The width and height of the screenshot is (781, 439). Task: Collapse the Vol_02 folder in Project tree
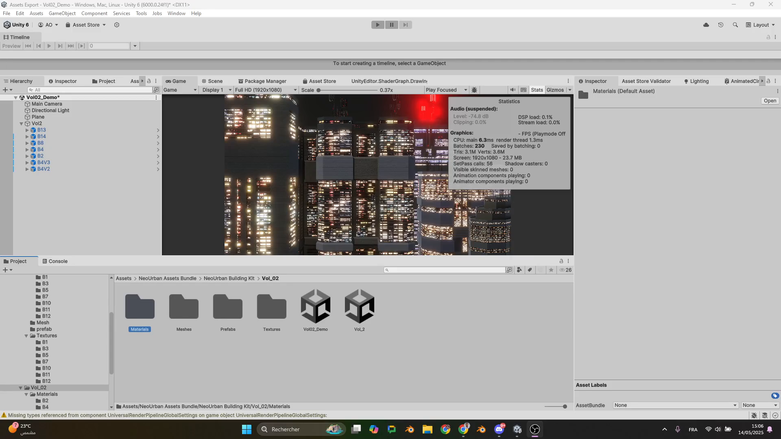[21, 388]
